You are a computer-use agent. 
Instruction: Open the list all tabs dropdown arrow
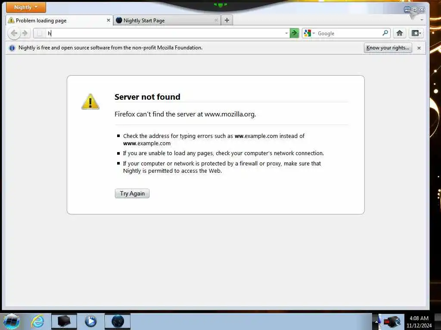(x=422, y=20)
